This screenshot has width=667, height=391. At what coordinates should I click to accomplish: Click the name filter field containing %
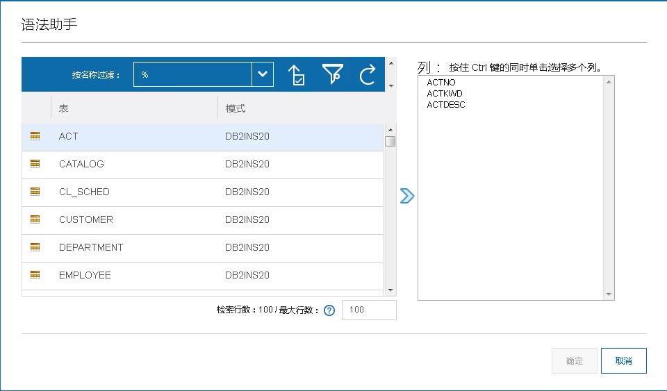[192, 74]
